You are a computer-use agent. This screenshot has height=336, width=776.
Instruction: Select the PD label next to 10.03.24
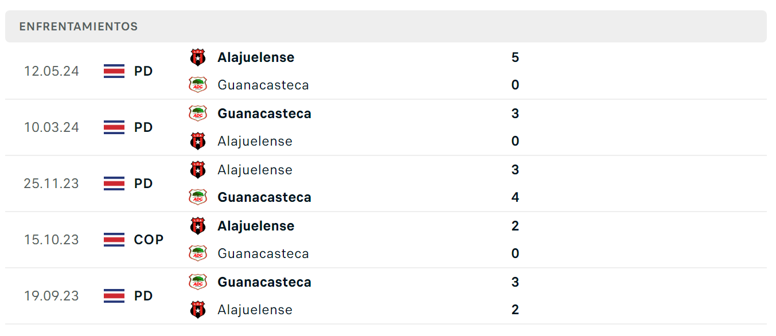click(x=143, y=127)
